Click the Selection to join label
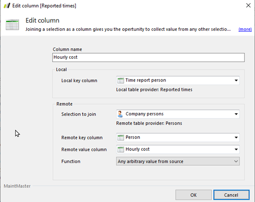Screen dimensions: 255x202 (x=78, y=114)
